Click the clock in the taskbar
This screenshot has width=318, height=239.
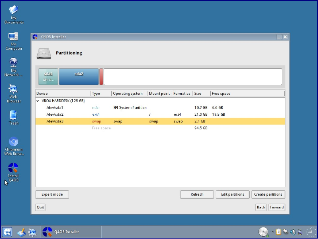click(x=311, y=232)
